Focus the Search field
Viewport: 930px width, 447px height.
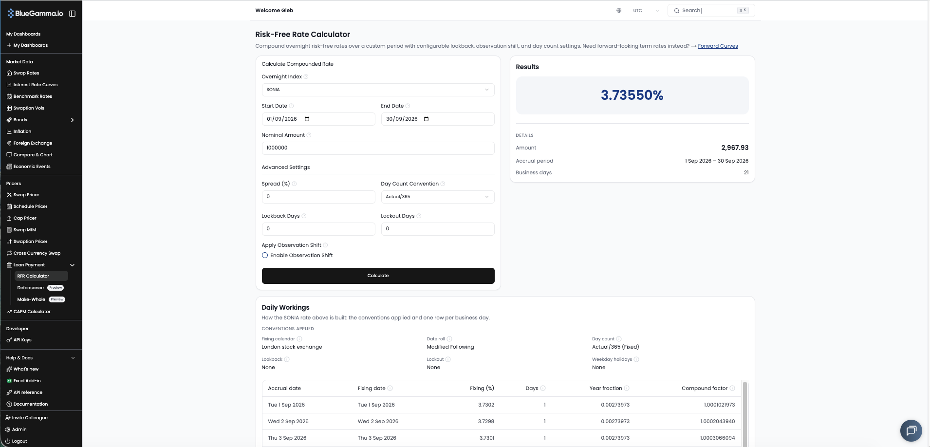click(x=711, y=10)
